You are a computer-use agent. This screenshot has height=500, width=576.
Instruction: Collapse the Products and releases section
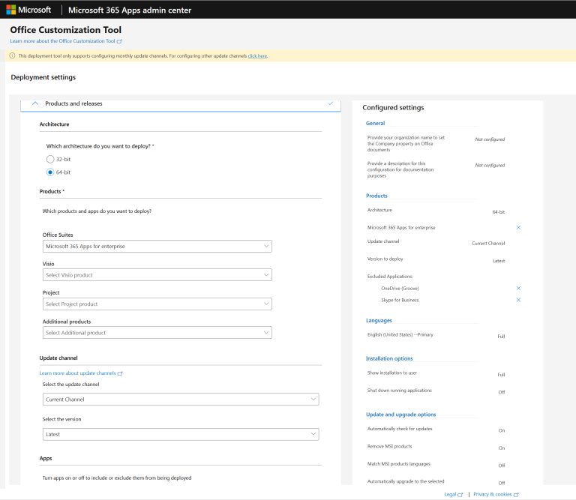(x=35, y=103)
